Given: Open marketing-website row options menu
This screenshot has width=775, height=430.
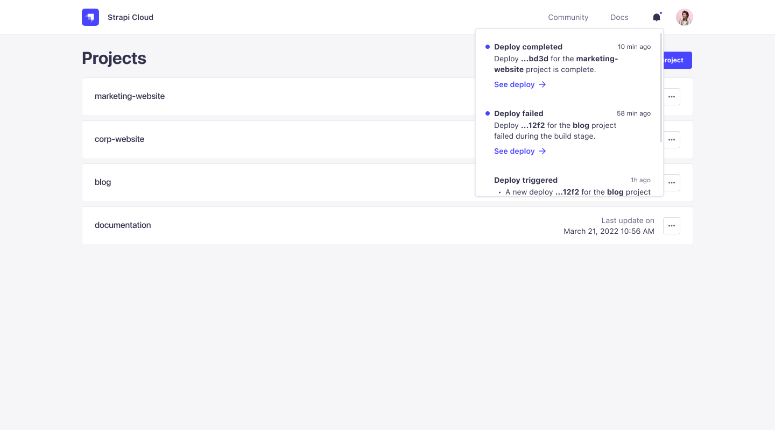Looking at the screenshot, I should tap(672, 97).
